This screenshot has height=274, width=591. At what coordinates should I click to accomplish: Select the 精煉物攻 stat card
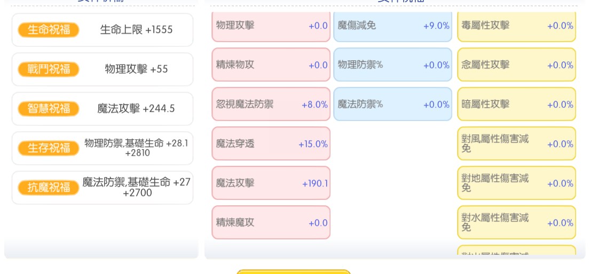point(271,65)
